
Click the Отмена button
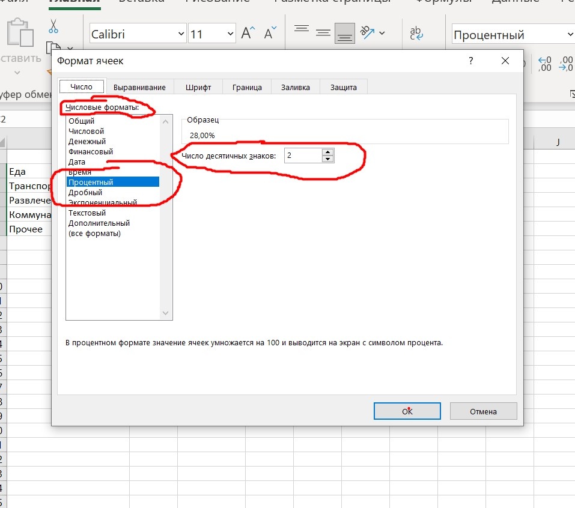(483, 411)
